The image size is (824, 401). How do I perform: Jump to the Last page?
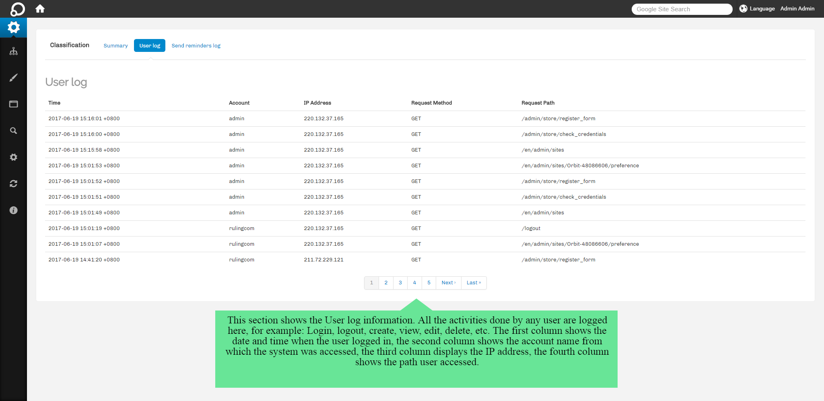click(x=474, y=283)
